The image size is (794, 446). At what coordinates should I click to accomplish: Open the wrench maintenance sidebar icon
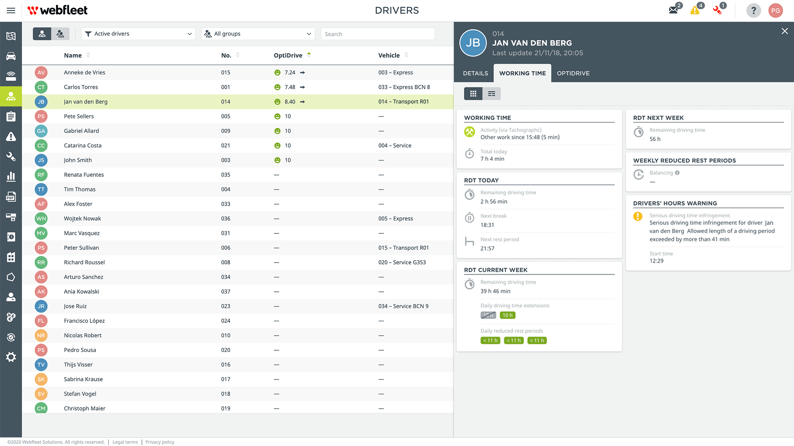coord(11,157)
